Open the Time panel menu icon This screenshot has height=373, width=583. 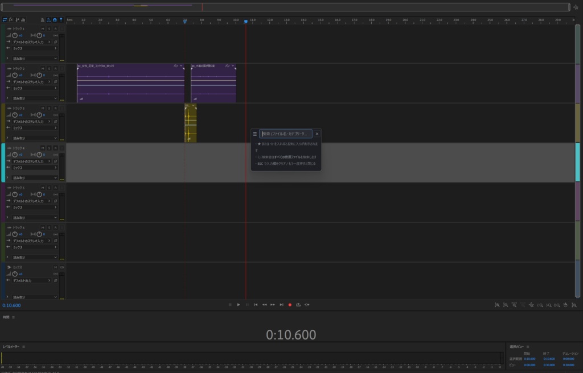(x=14, y=317)
